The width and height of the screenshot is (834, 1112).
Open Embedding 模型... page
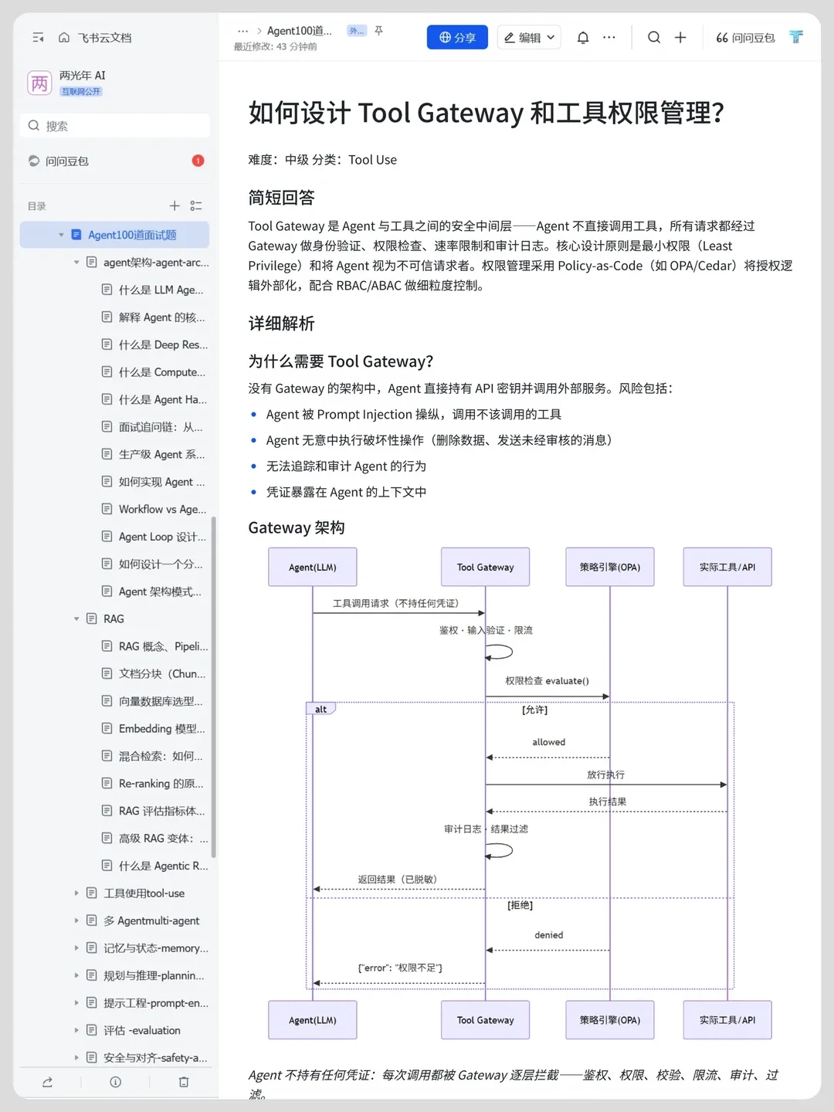coord(154,728)
